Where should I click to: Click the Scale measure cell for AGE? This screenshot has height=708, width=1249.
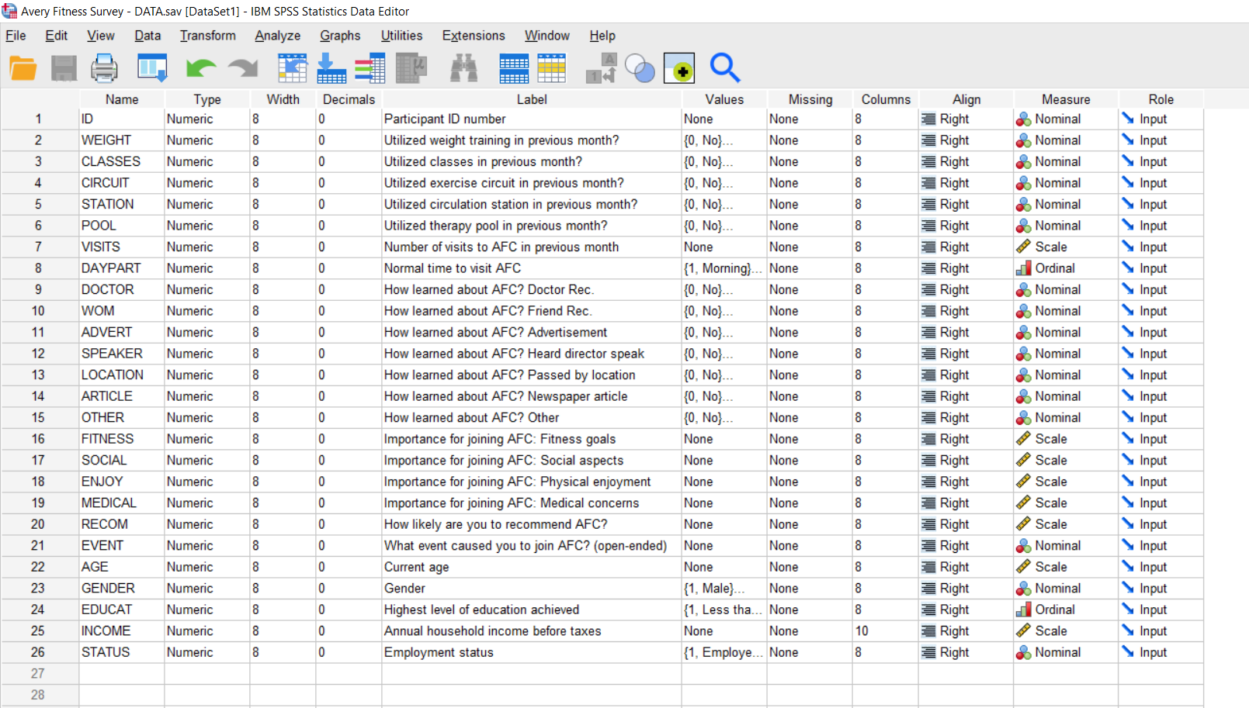point(1066,567)
